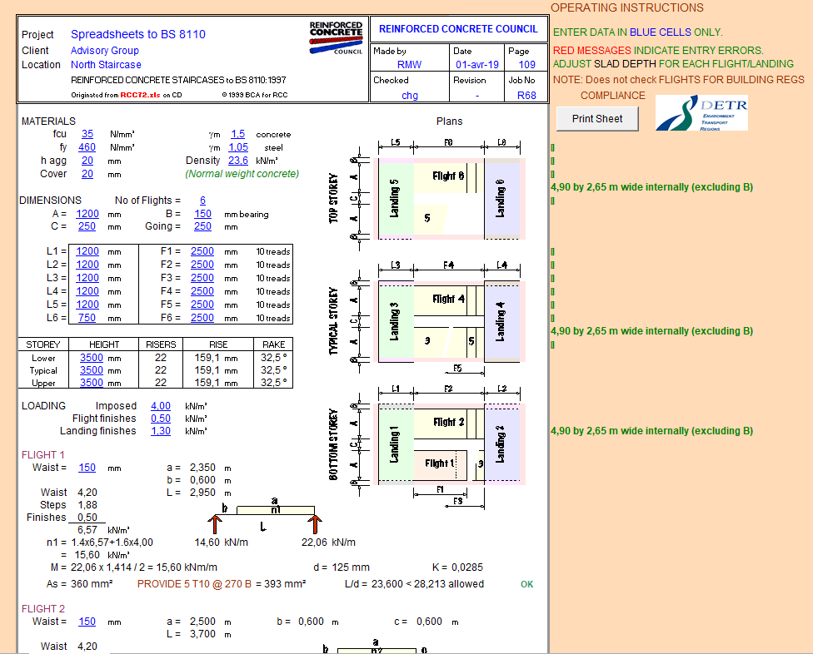Viewport: 813px width, 654px height.
Task: Select the Made by cell 'RMW'
Action: (409, 65)
